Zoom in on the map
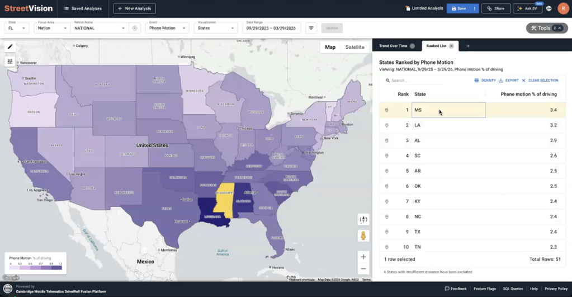The image size is (572, 297). [363, 257]
